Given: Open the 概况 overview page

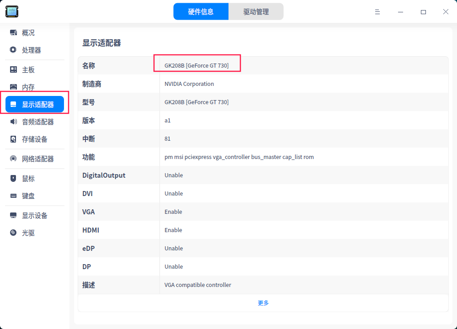Looking at the screenshot, I should coord(35,32).
